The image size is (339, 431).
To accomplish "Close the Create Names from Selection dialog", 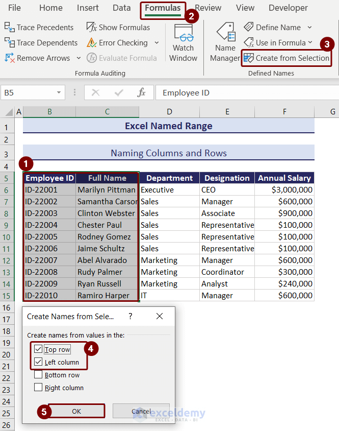I will 160,316.
